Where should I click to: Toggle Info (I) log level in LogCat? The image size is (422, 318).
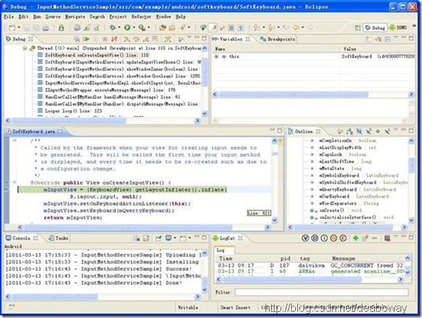click(324, 238)
